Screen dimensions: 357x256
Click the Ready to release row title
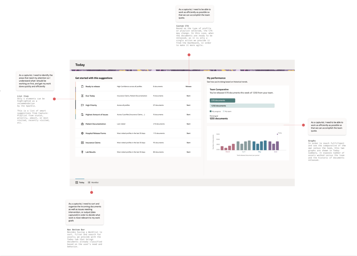pos(93,86)
